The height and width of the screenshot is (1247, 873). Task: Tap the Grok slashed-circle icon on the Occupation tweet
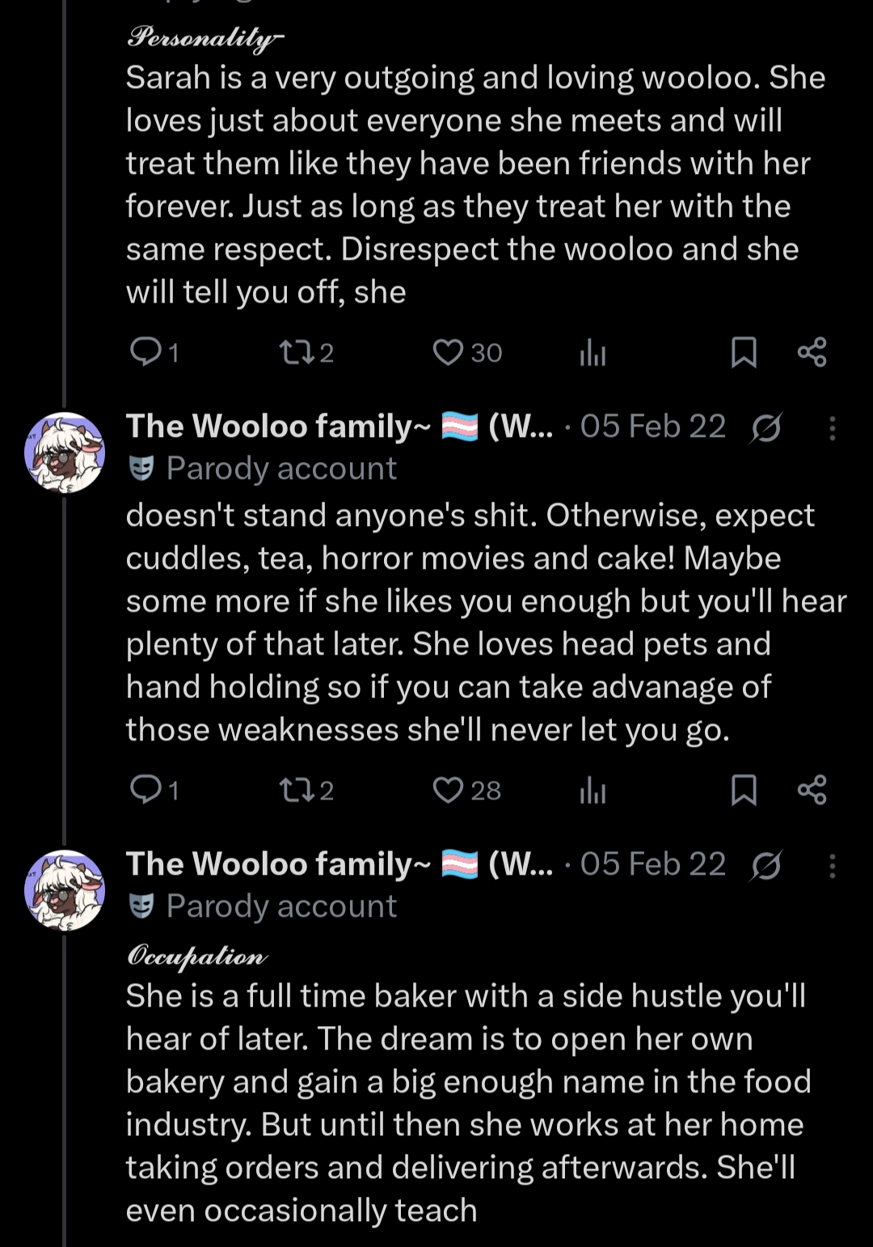click(x=765, y=866)
